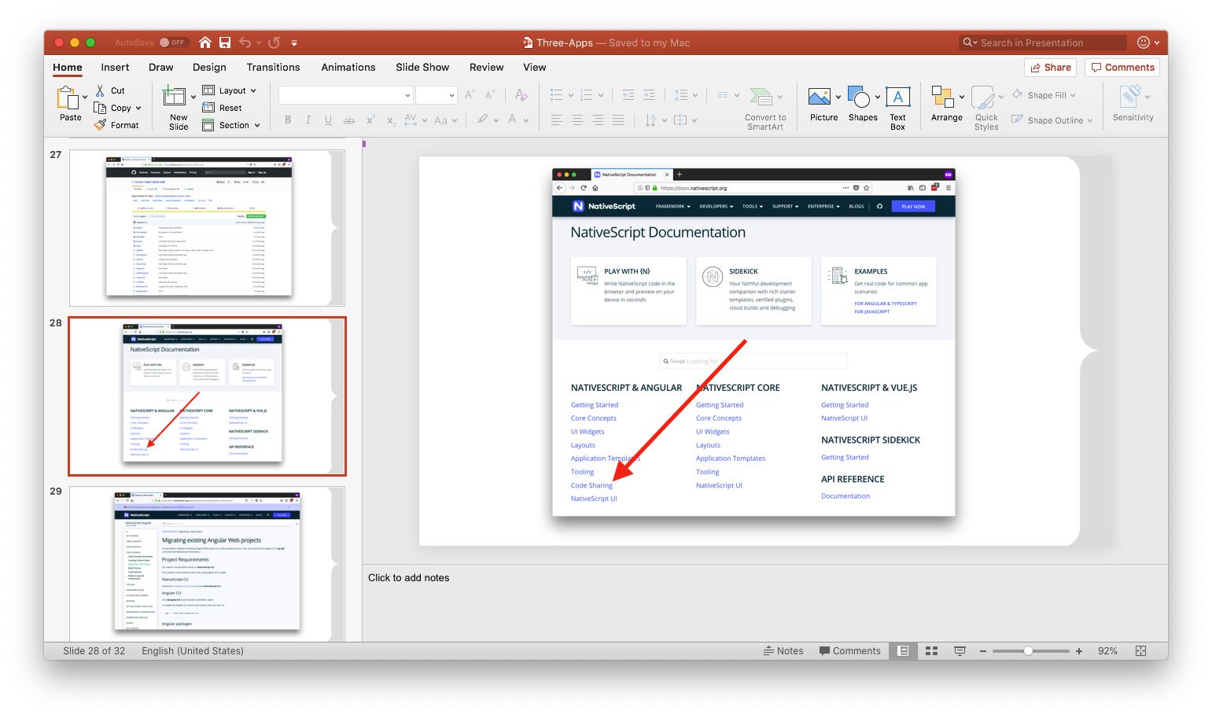Insert a Text Box
The width and height of the screenshot is (1212, 718).
(897, 109)
